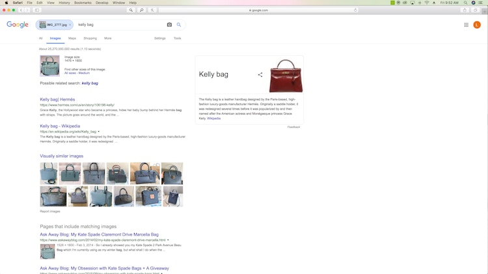The image size is (488, 274).
Task: Toggle the Safari sidebar
Action: 37,10
